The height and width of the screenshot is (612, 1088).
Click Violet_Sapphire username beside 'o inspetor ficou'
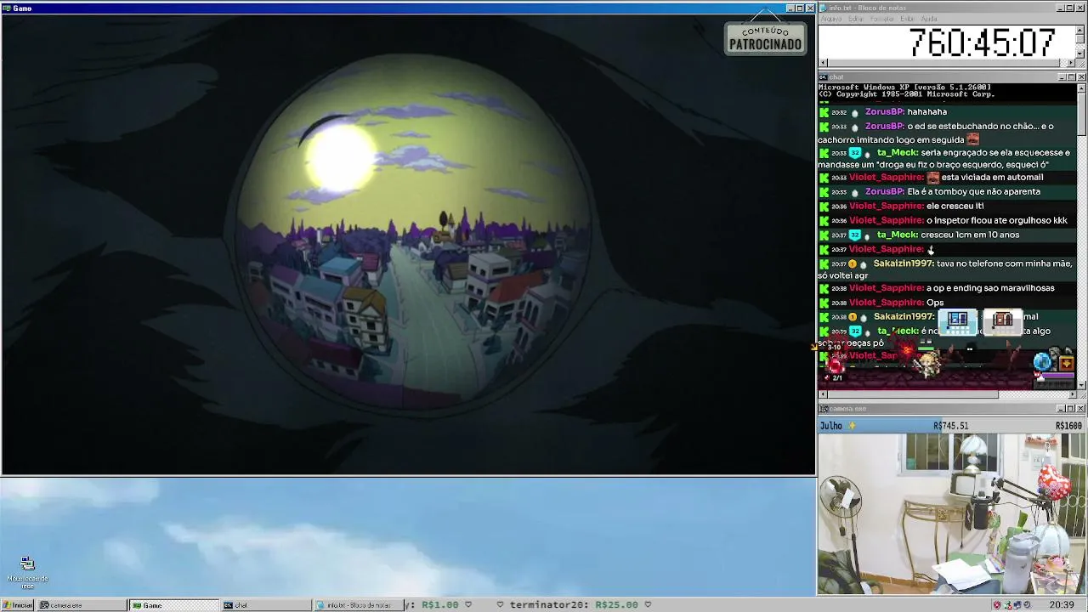click(x=887, y=221)
